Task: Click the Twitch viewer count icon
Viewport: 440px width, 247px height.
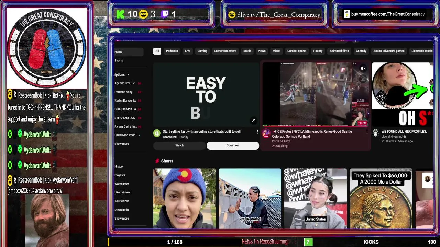Action: tap(165, 14)
